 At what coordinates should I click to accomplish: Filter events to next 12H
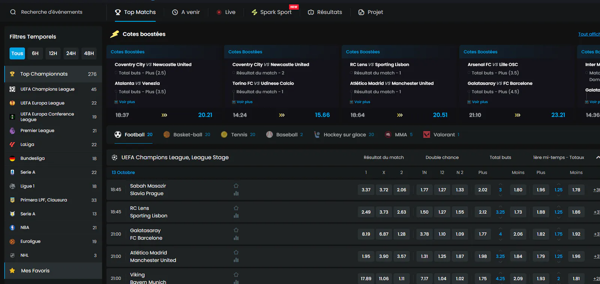click(53, 54)
